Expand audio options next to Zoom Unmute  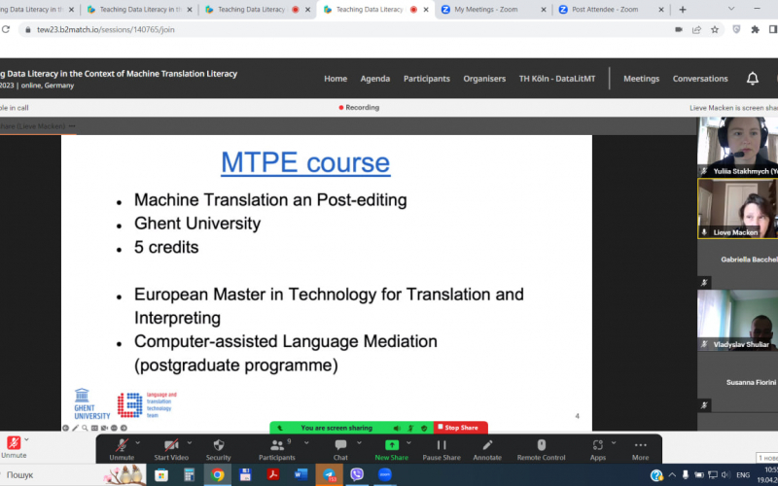point(138,443)
